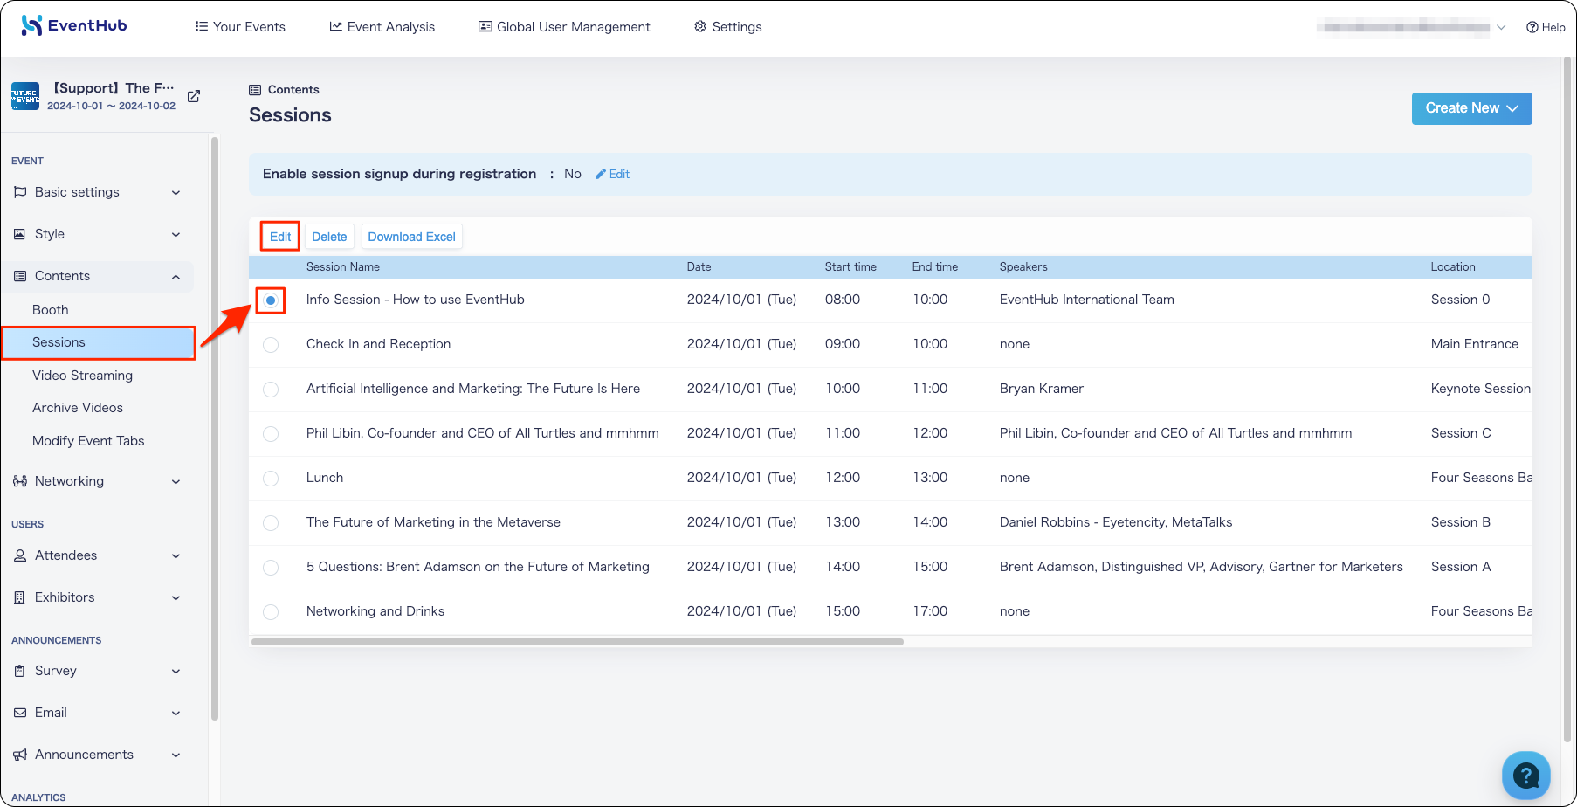Go to Video Streaming page
The height and width of the screenshot is (807, 1577).
tap(82, 376)
